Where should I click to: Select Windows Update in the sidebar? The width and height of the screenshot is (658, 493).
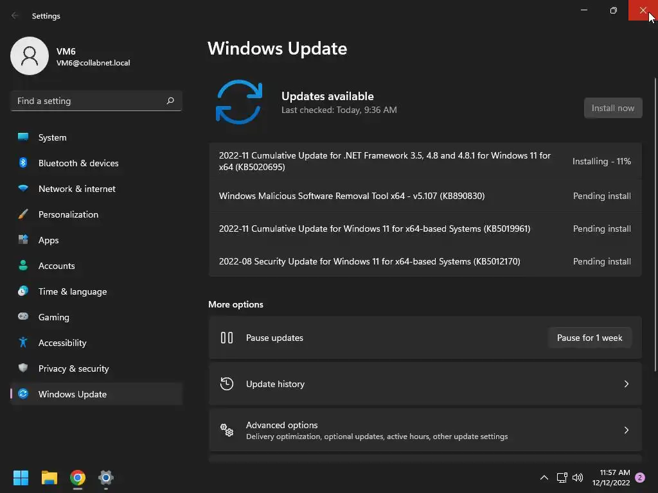(x=96, y=394)
